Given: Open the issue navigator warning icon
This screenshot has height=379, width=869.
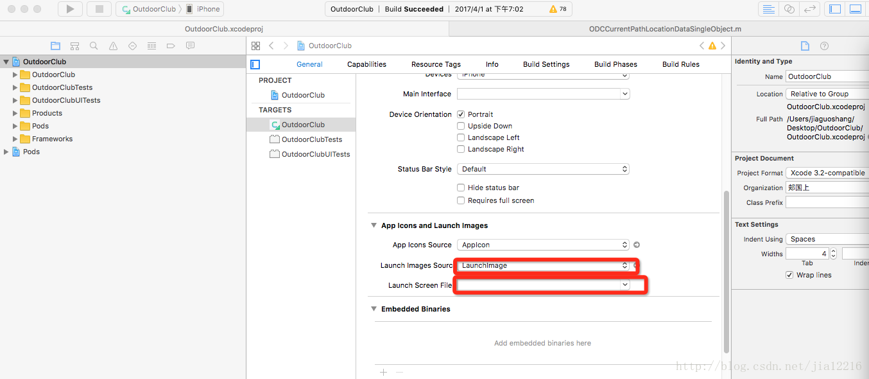Looking at the screenshot, I should point(113,46).
